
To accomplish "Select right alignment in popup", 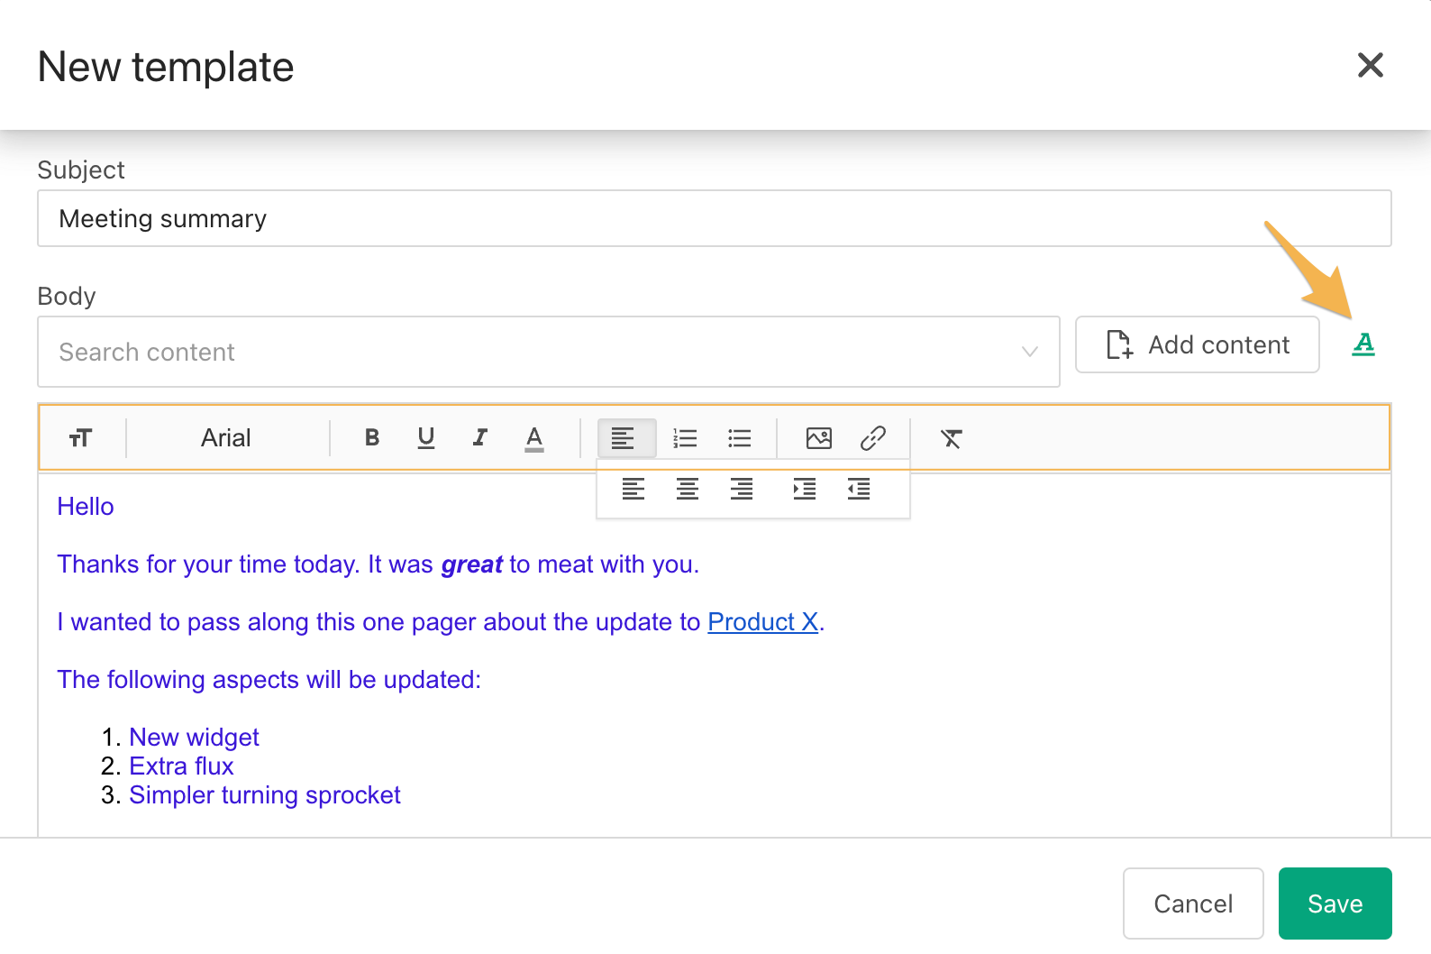I will click(x=742, y=490).
